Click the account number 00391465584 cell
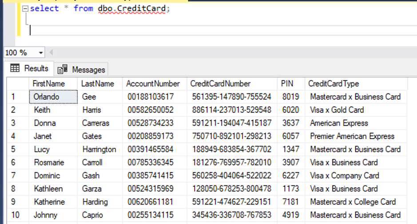 pos(151,149)
